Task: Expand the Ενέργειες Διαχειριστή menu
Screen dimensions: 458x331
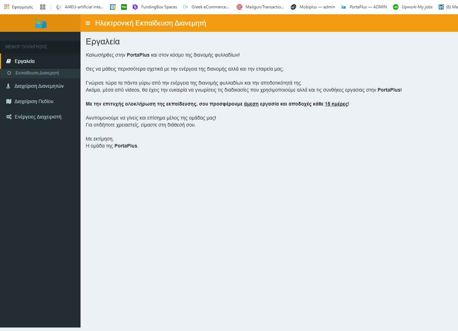Action: pyautogui.click(x=38, y=117)
